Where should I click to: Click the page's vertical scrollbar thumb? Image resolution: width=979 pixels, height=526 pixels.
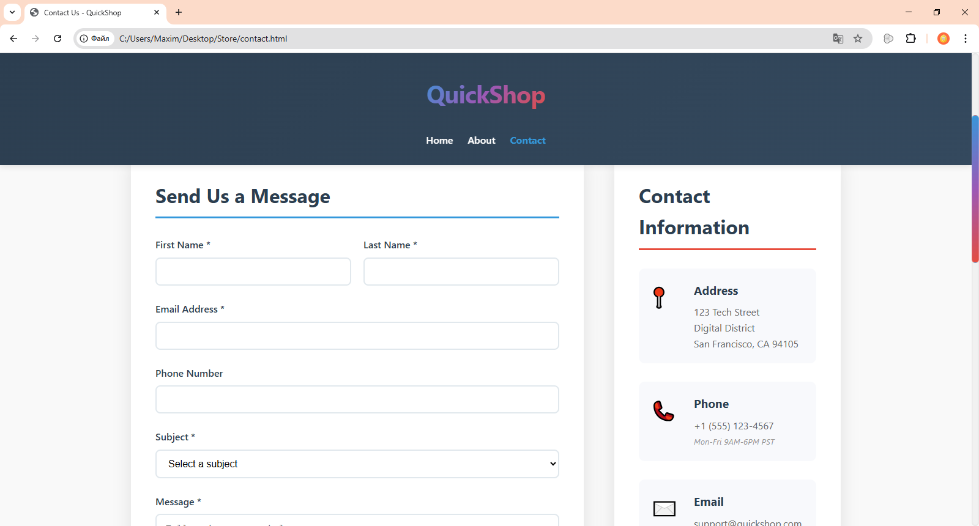point(975,188)
